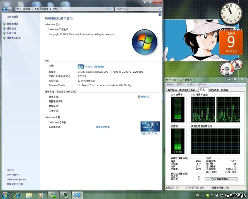Click the 資源監視器(R)... button

pos(221,179)
